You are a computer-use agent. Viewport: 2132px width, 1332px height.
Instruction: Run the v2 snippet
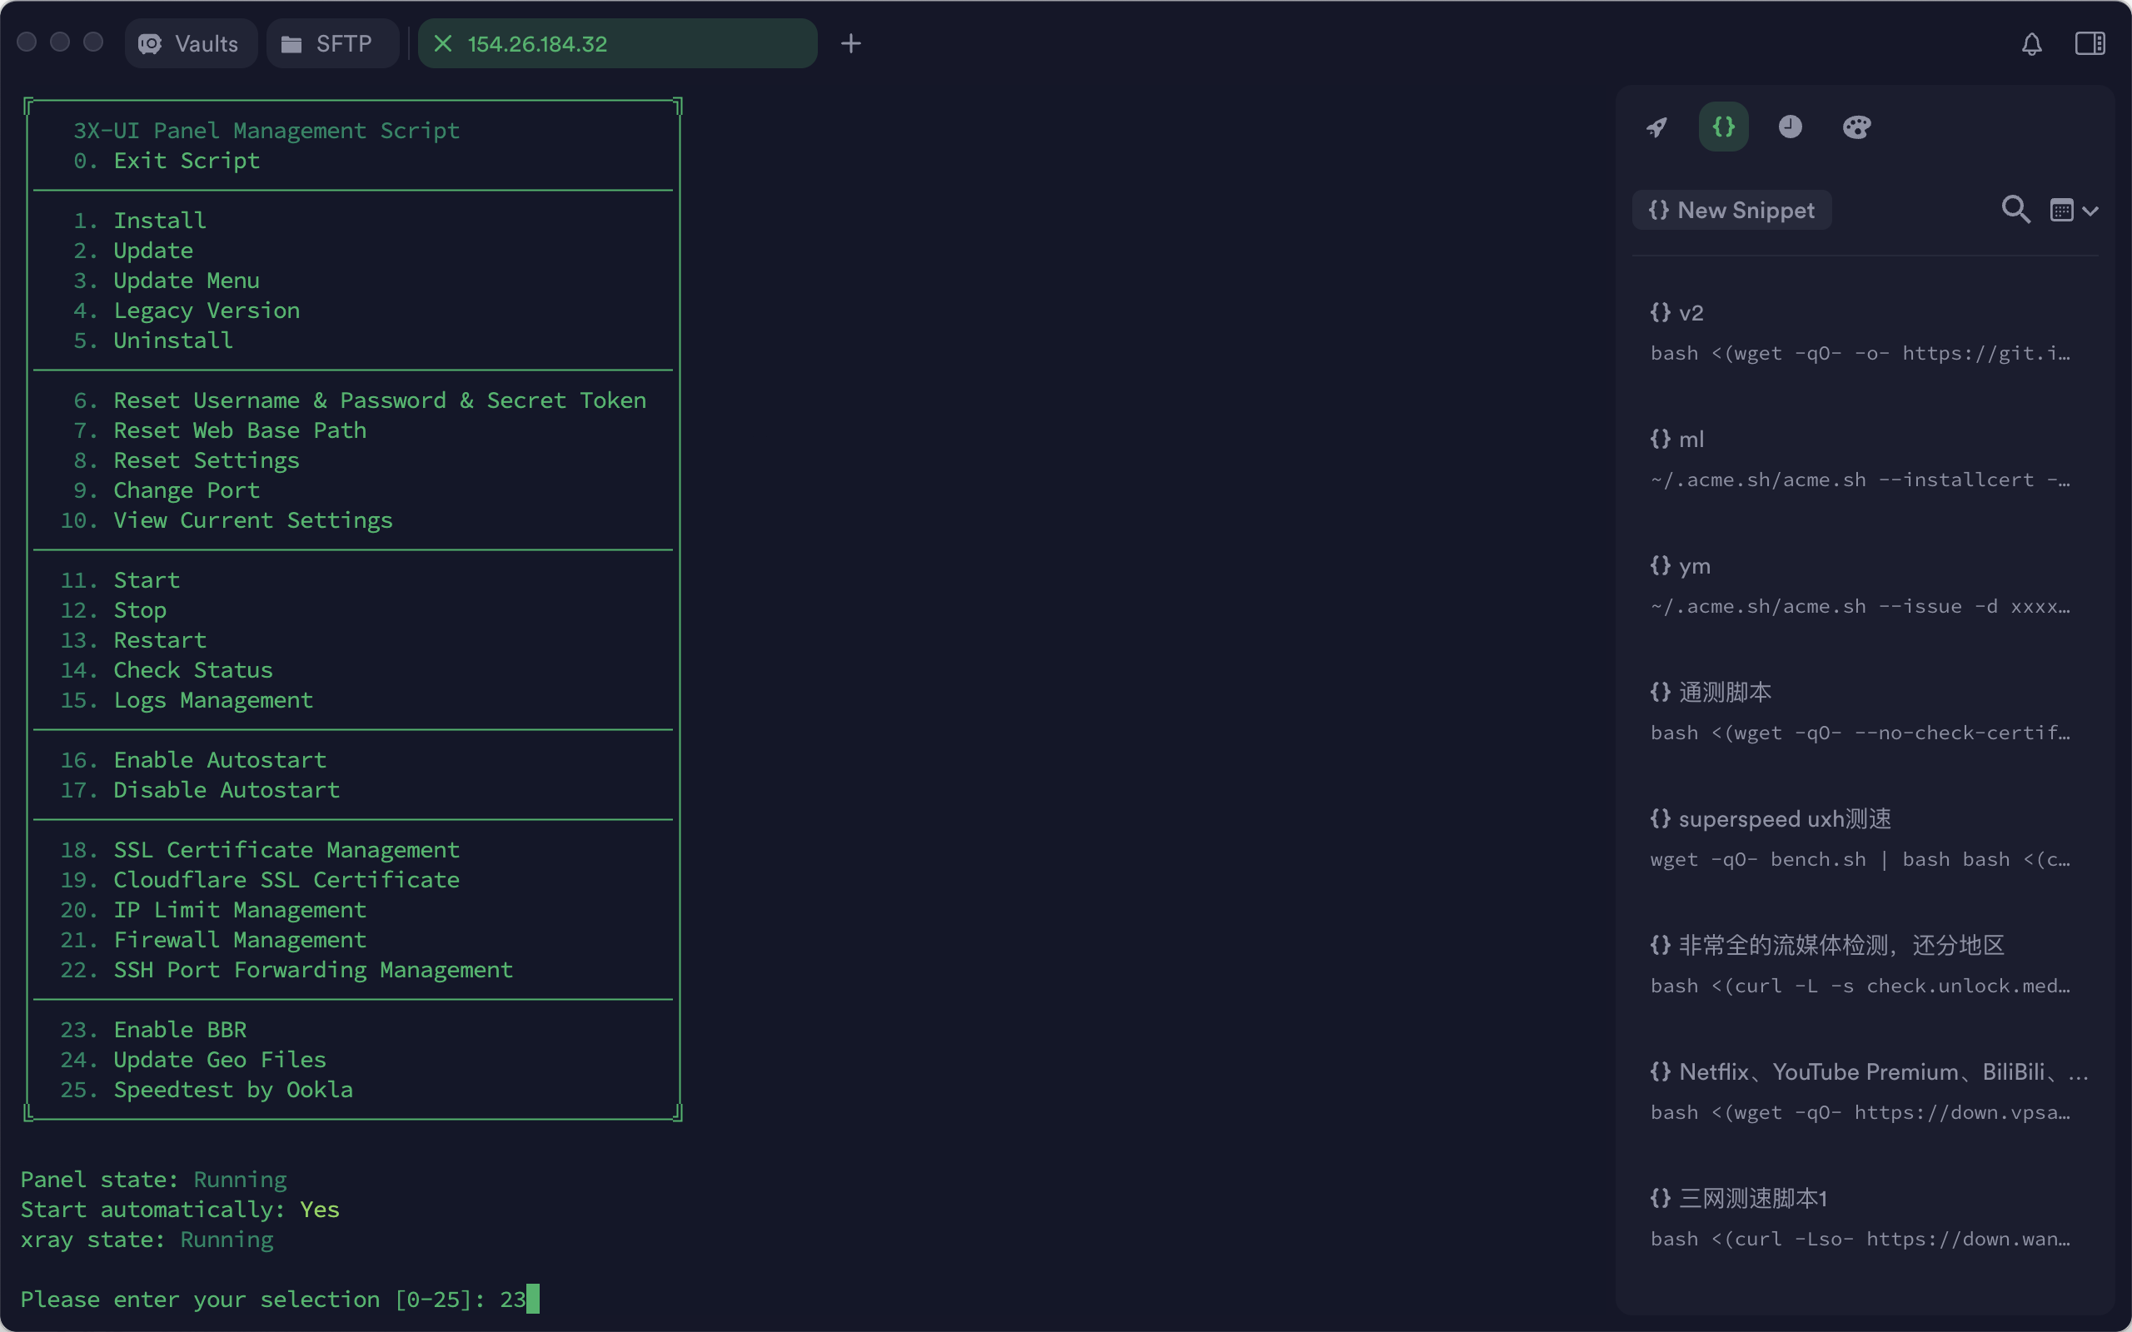tap(1859, 333)
